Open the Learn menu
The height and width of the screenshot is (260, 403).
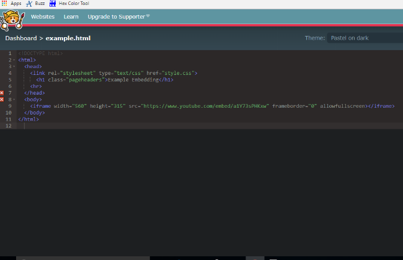click(71, 17)
